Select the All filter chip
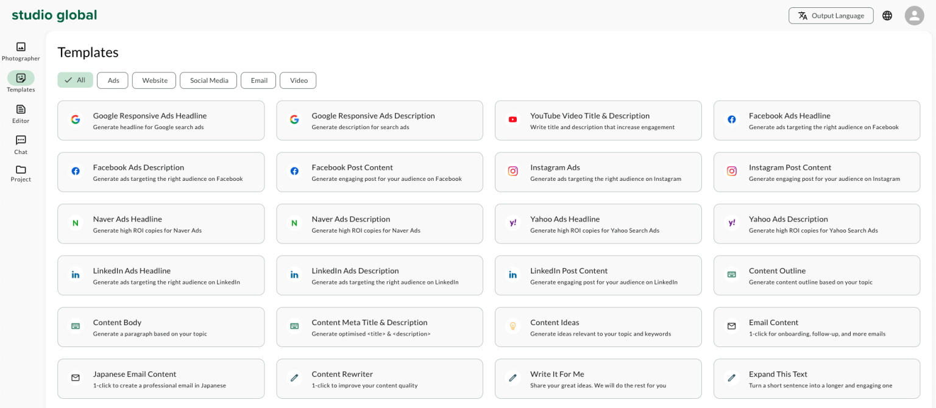Viewport: 936px width, 408px height. pos(75,80)
